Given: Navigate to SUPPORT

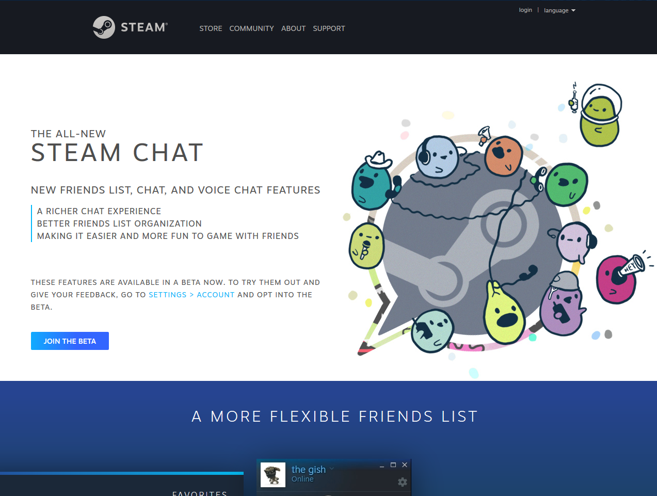Looking at the screenshot, I should (x=329, y=28).
